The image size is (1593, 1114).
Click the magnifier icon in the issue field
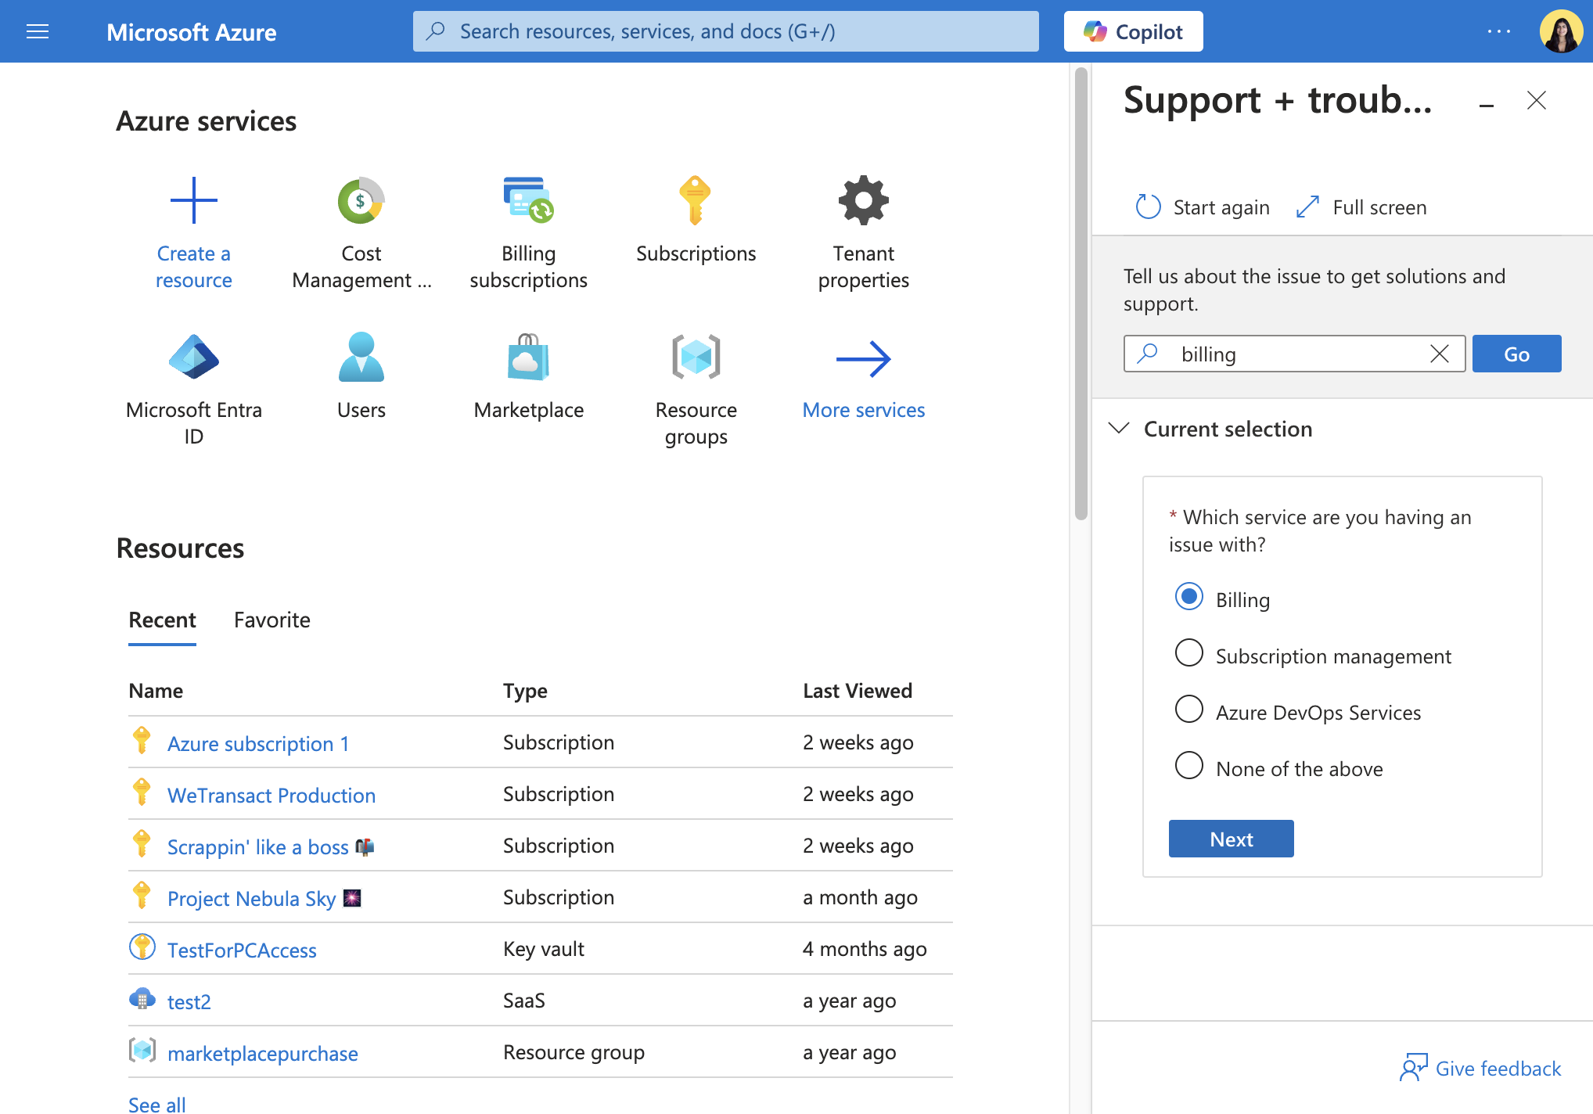(x=1147, y=354)
